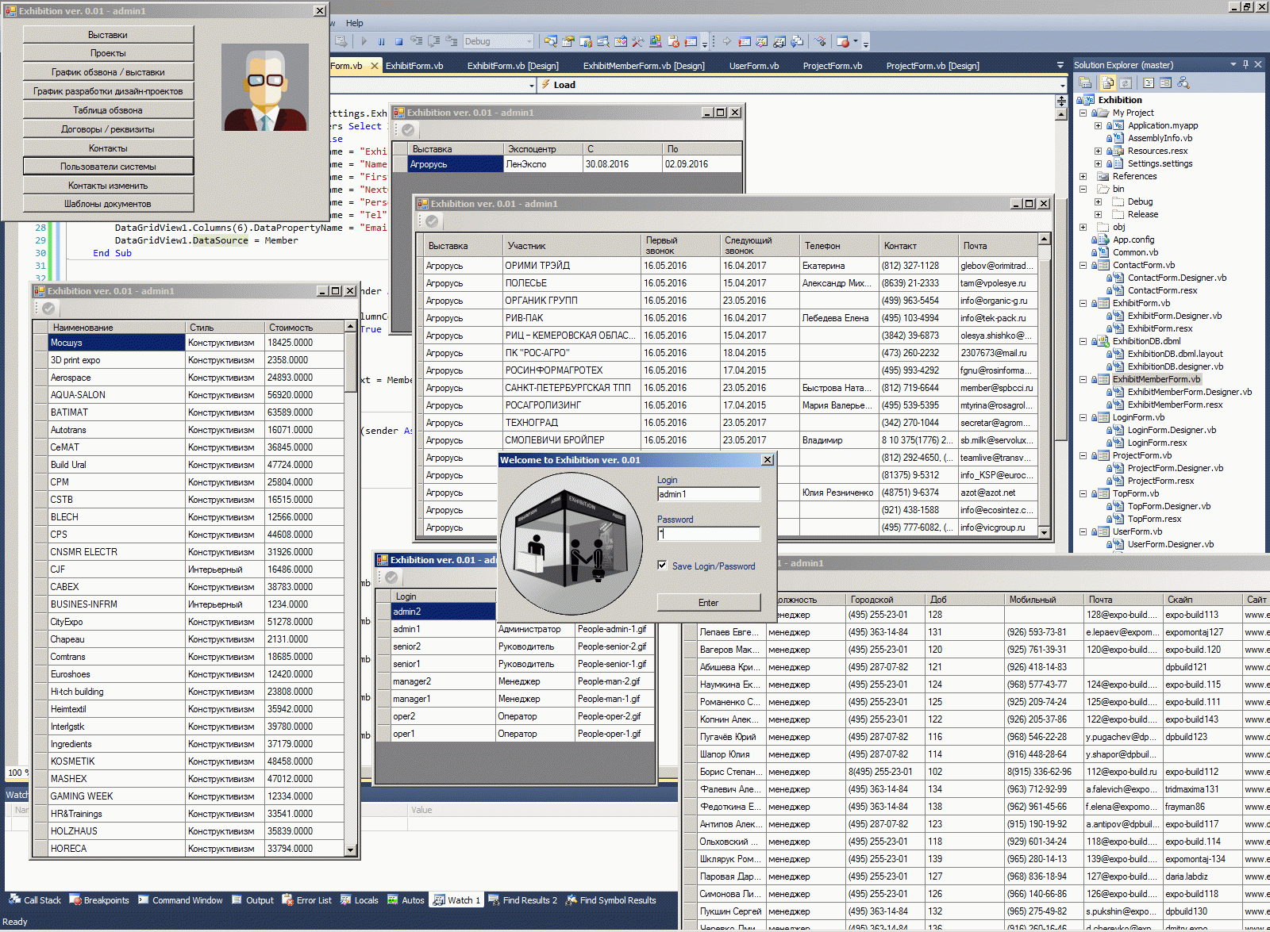Click checkmark icon in users list window
The image size is (1270, 932).
[391, 577]
